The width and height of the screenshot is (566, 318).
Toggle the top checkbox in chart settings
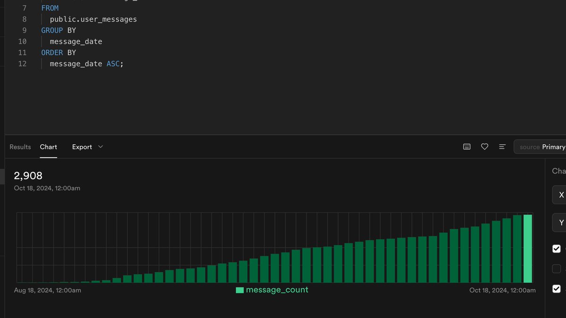557,248
